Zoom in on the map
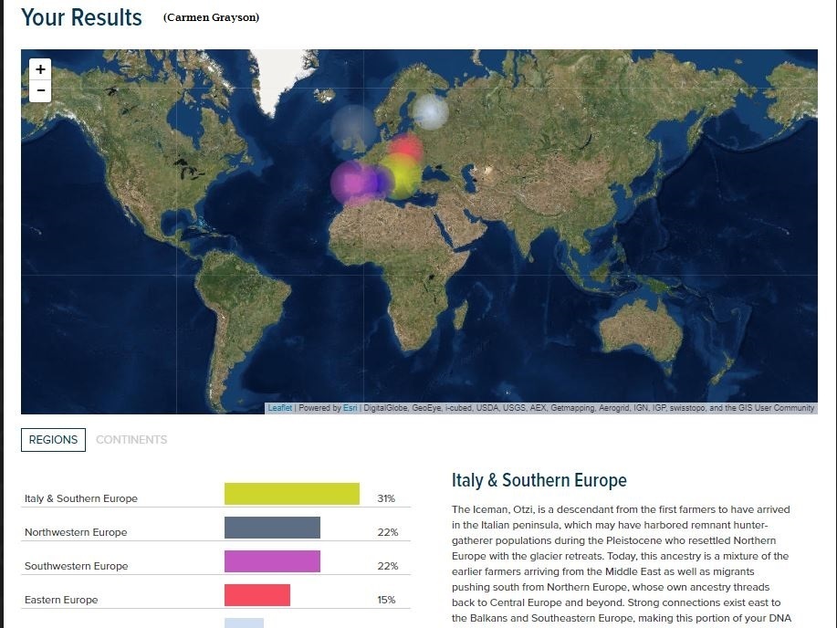 point(39,69)
